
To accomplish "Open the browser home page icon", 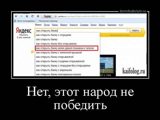I will click(x=27, y=16).
